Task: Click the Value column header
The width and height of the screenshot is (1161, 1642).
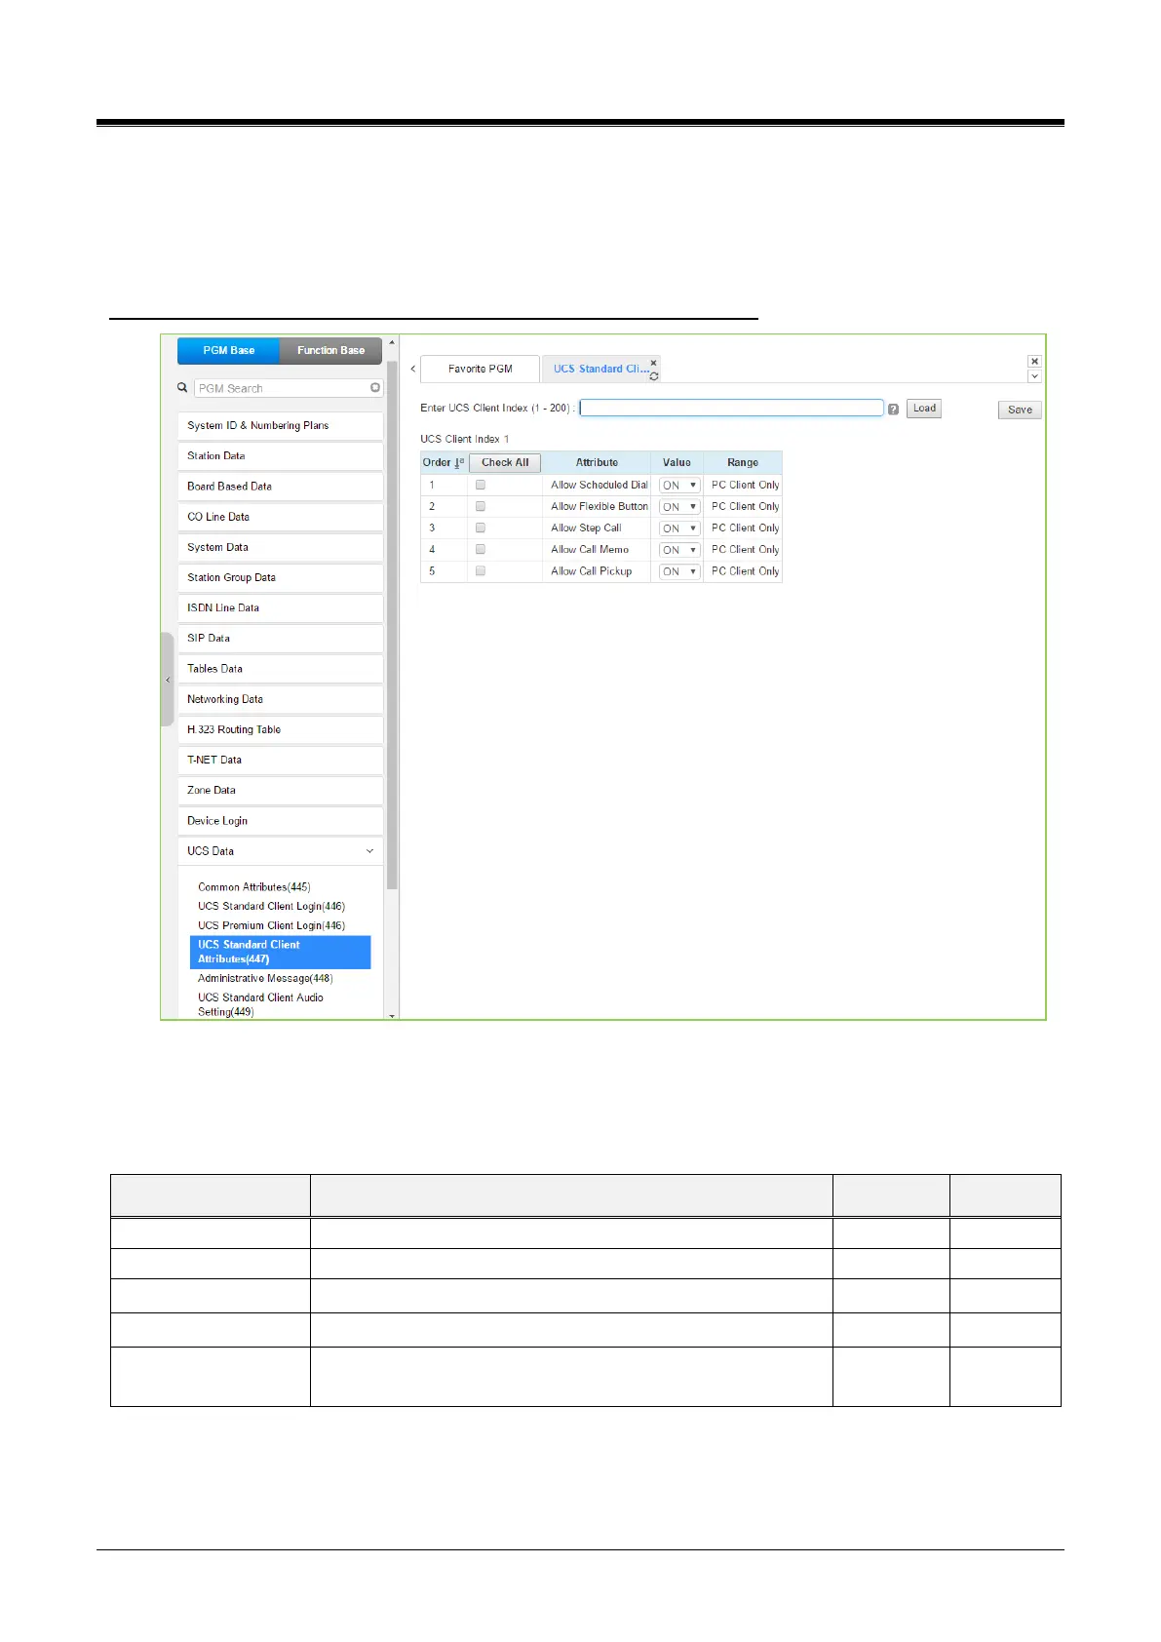Action: click(677, 463)
